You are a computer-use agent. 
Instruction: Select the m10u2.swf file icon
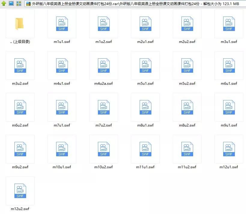pos(104,149)
